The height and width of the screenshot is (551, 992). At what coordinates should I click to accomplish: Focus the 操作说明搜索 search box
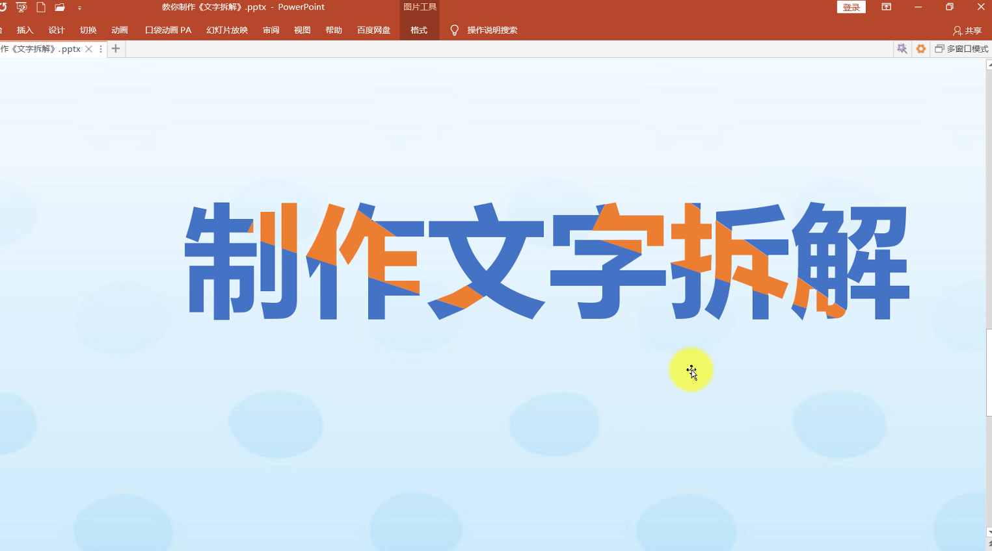(x=492, y=31)
